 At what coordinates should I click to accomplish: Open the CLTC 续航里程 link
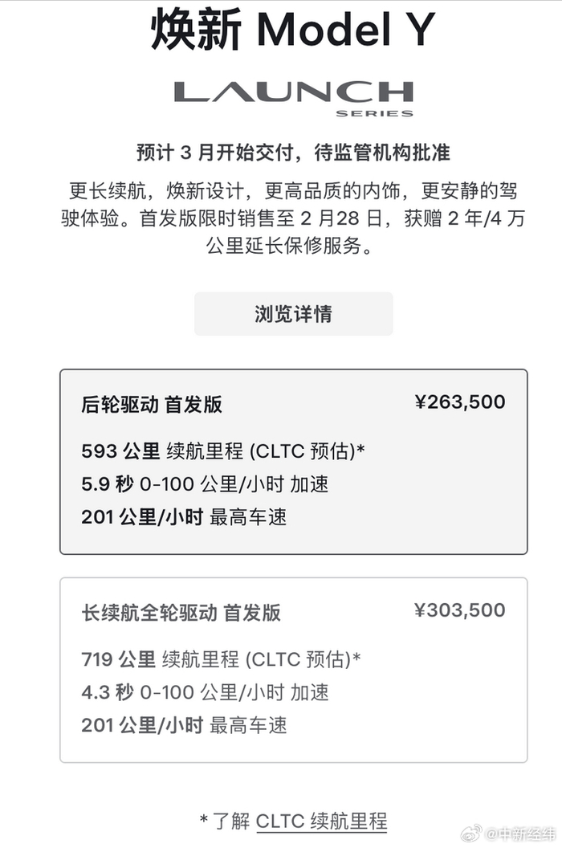pos(321,821)
